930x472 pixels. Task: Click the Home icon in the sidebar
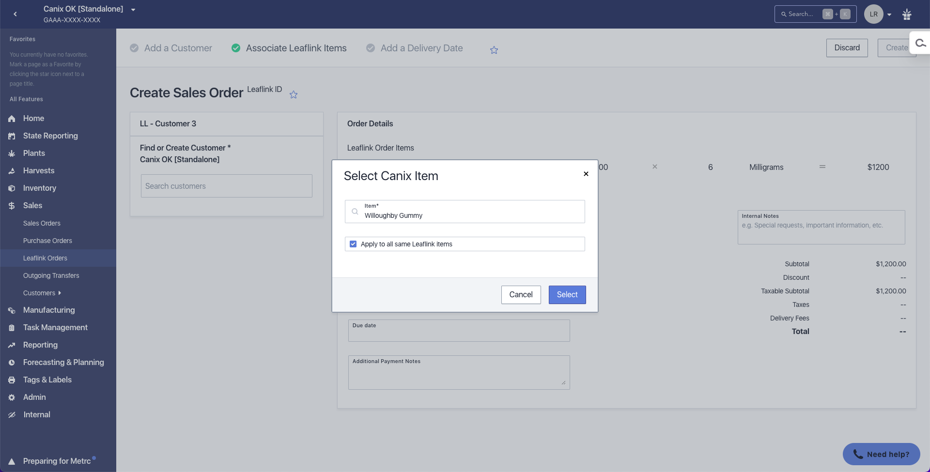tap(12, 119)
